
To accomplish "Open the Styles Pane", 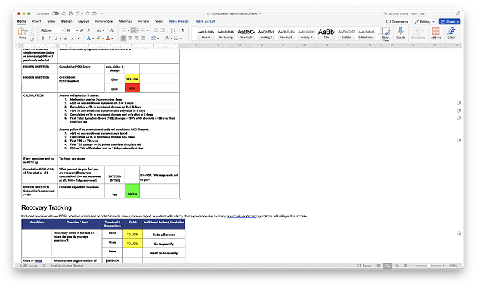I will click(386, 34).
